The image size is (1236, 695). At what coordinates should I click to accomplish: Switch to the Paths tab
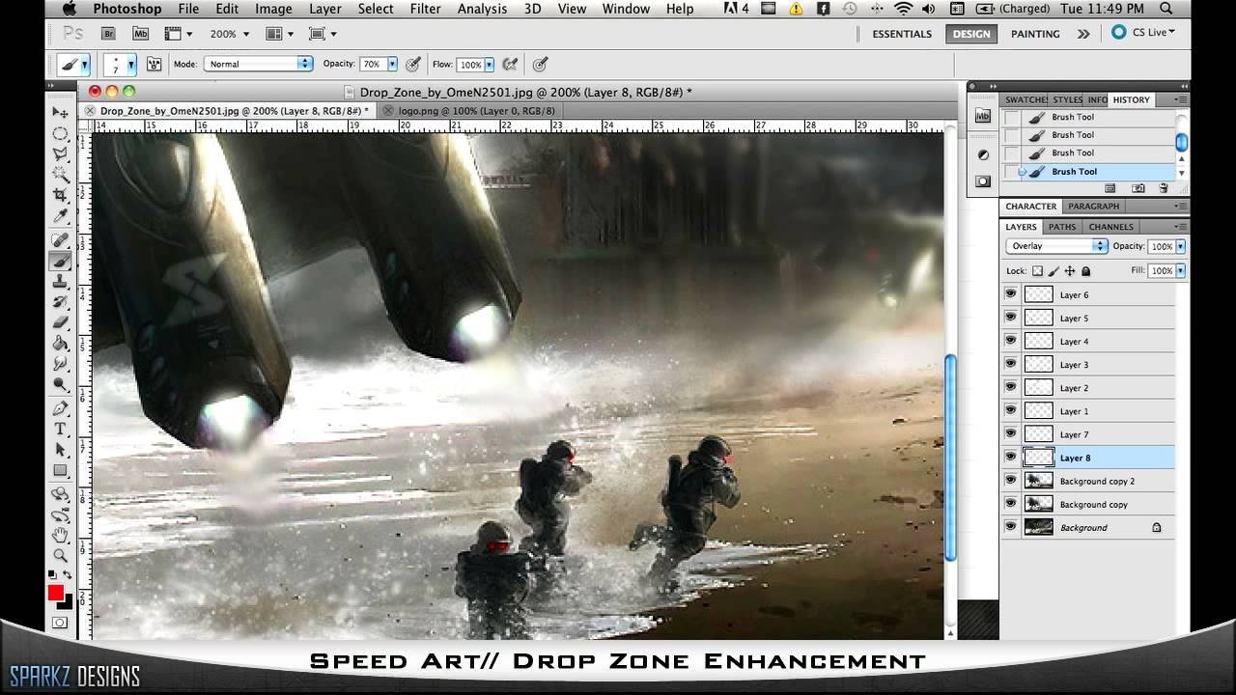point(1062,227)
